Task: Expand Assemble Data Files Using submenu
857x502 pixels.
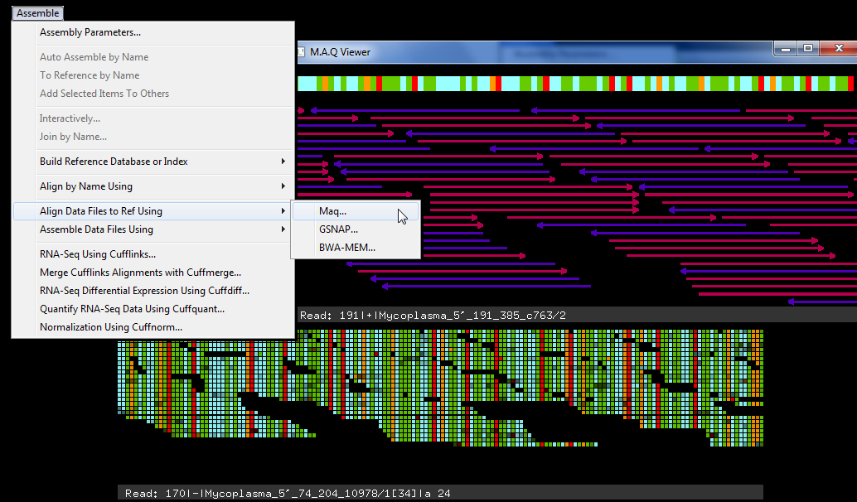Action: (96, 229)
